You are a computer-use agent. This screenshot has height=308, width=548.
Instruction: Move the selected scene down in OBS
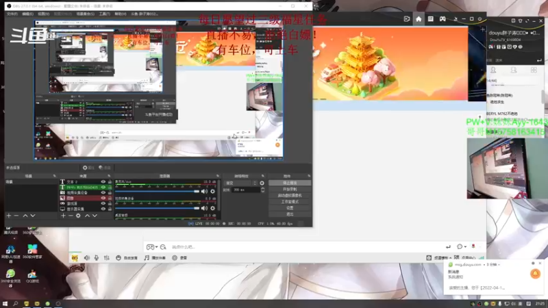[32, 216]
